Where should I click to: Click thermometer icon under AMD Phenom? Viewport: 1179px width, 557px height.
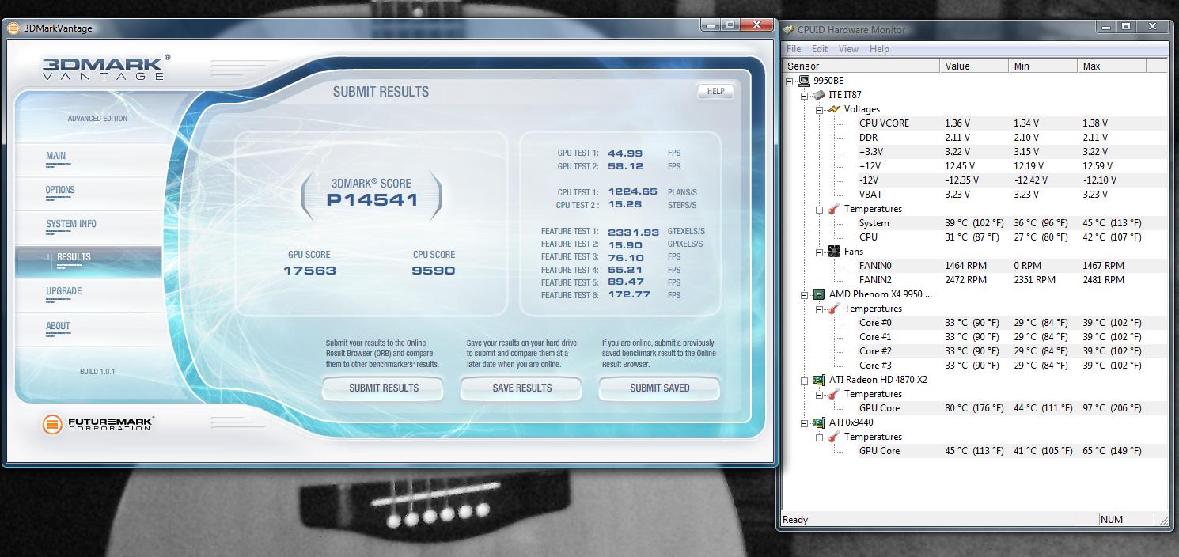(833, 309)
